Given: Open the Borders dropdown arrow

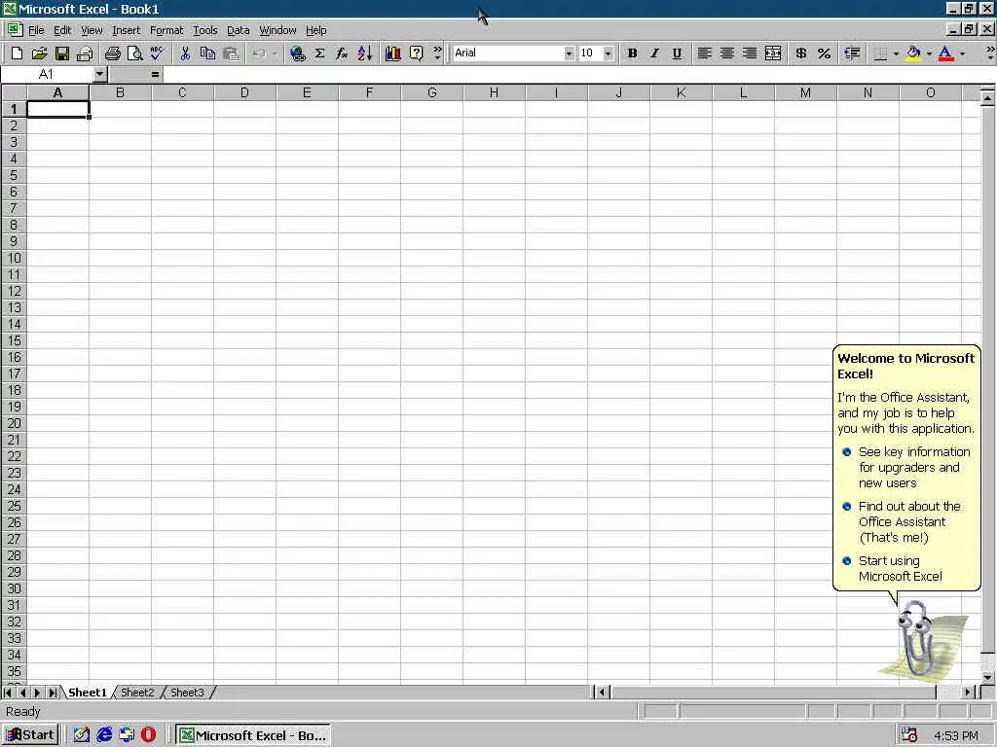Looking at the screenshot, I should (896, 54).
